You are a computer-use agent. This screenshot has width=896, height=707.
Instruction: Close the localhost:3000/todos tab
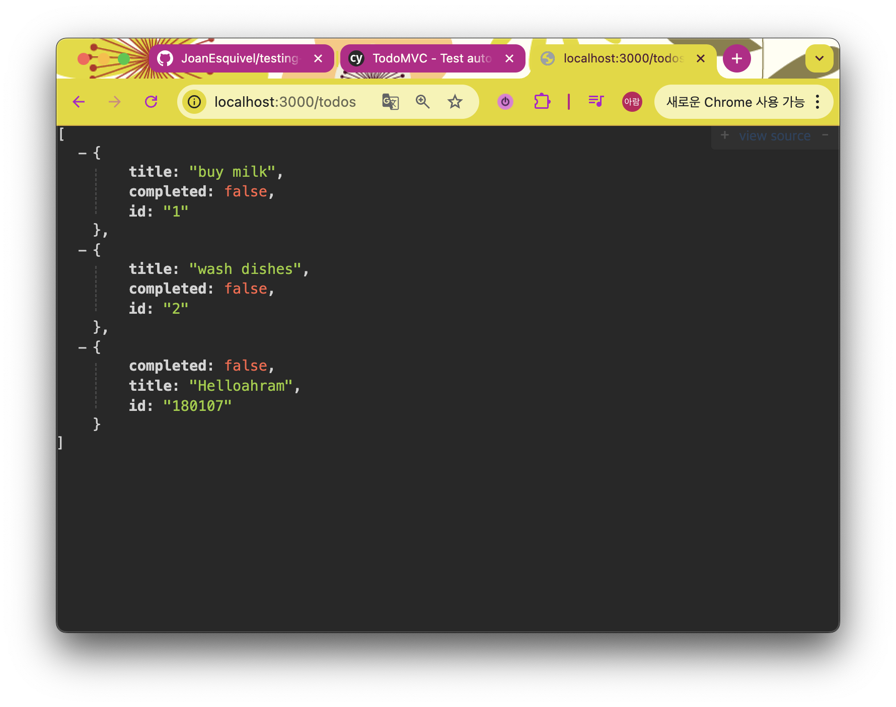pyautogui.click(x=701, y=58)
